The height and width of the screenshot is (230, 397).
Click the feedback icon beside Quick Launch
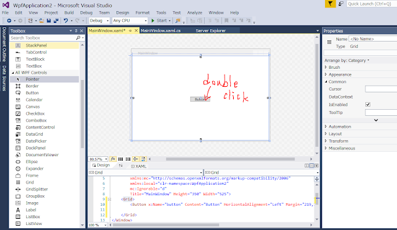341,4
